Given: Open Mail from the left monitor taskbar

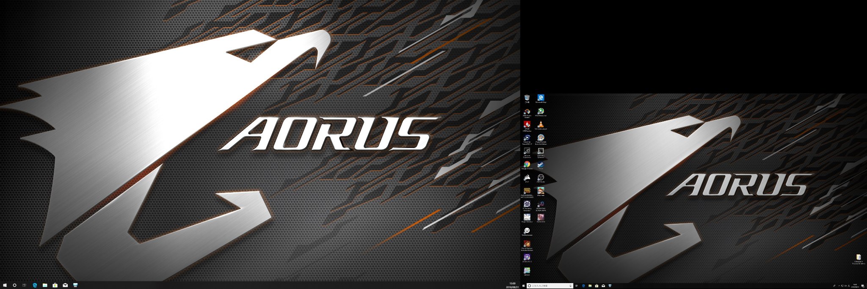Looking at the screenshot, I should [x=65, y=285].
